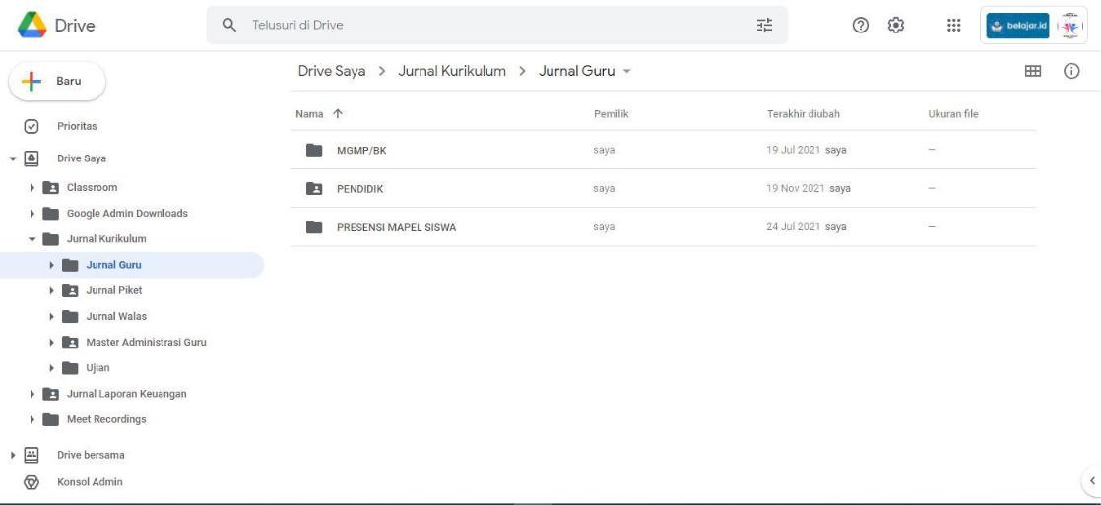Expand the Drive bersama section
The height and width of the screenshot is (505, 1101).
click(13, 455)
